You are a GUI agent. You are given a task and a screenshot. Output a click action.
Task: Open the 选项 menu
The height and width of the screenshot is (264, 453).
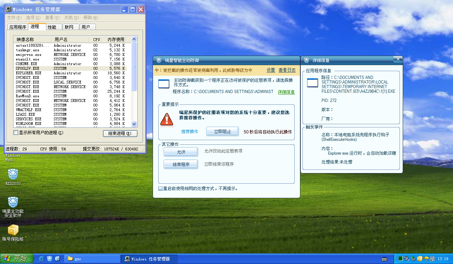[x=33, y=18]
